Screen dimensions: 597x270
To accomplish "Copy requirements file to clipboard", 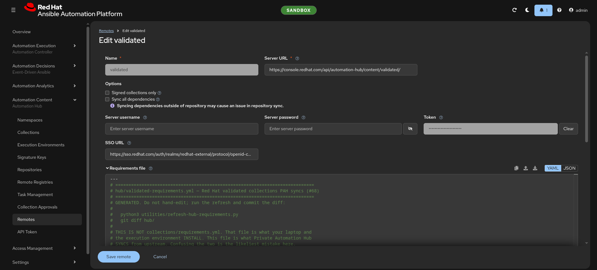I will tap(516, 168).
